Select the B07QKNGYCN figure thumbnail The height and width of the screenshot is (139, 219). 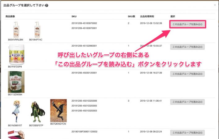click(59, 111)
